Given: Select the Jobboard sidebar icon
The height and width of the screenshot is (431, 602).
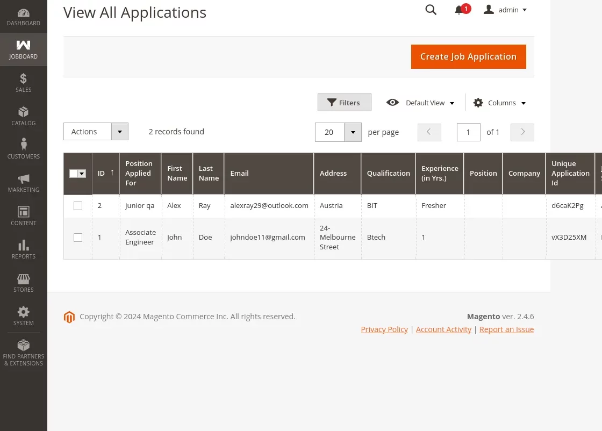Looking at the screenshot, I should point(23,49).
